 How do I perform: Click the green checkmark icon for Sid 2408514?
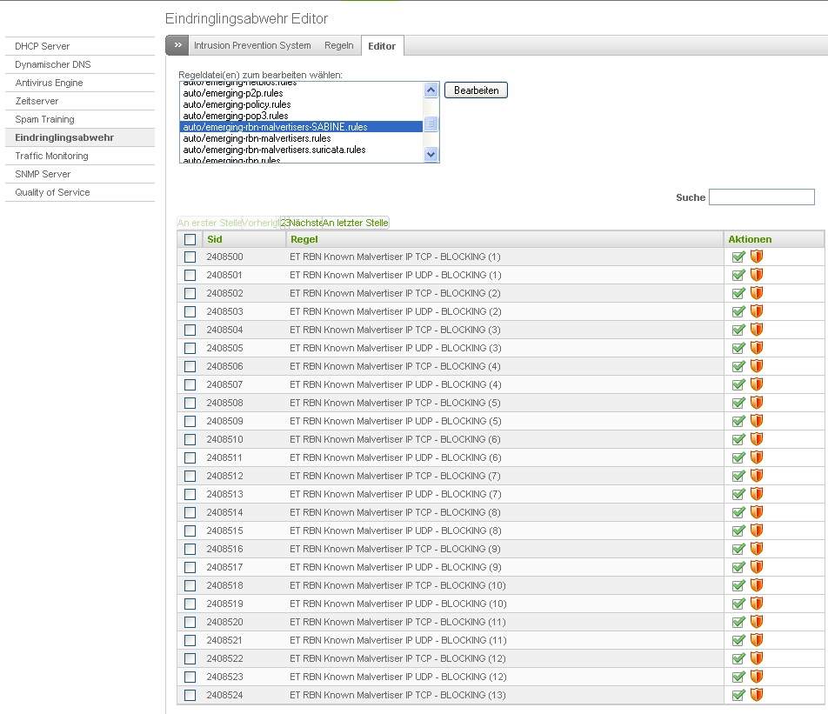pos(738,512)
